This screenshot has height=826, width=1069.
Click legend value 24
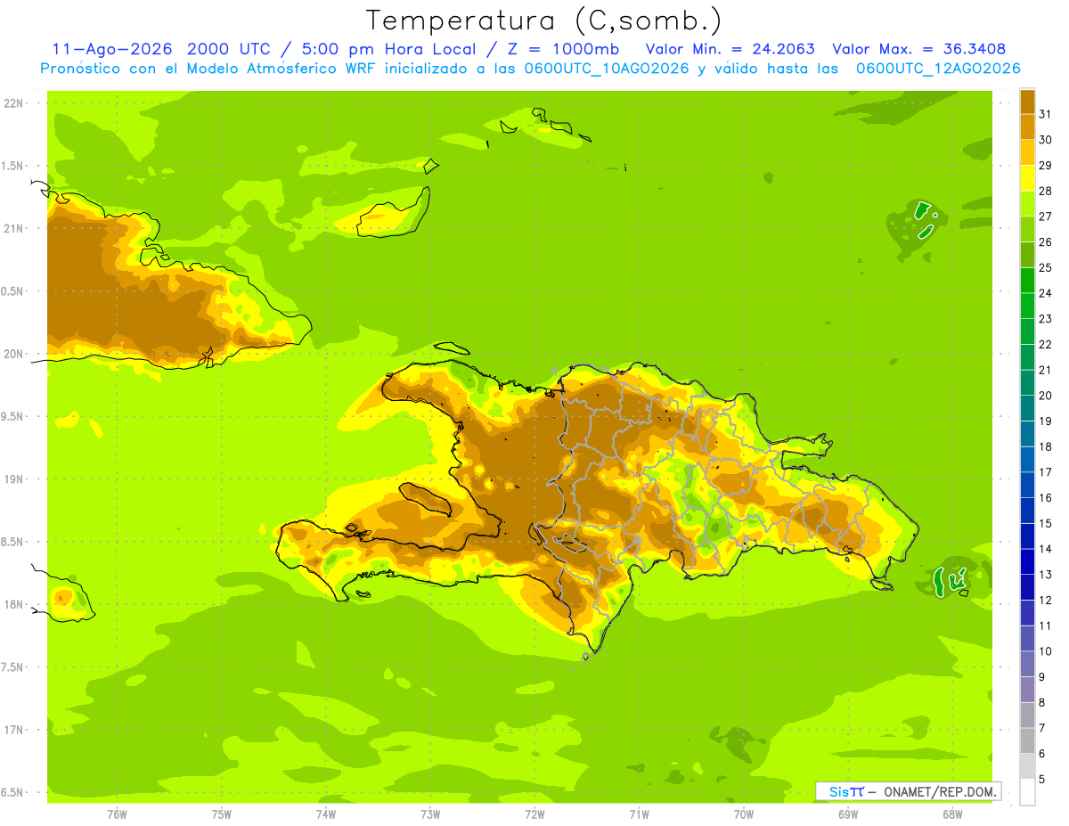pyautogui.click(x=1045, y=293)
